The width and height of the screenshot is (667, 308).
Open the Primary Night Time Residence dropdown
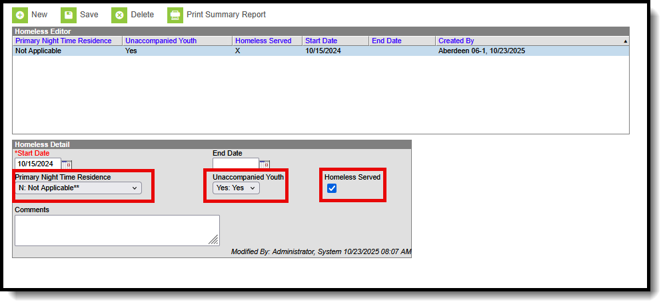pyautogui.click(x=78, y=188)
